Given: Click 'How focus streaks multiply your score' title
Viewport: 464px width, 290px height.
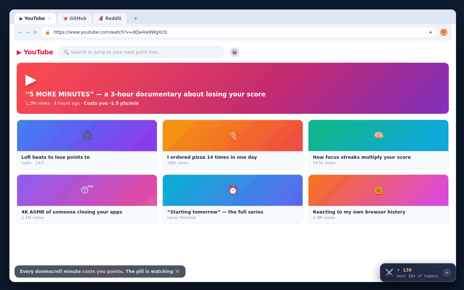Looking at the screenshot, I should tap(361, 157).
